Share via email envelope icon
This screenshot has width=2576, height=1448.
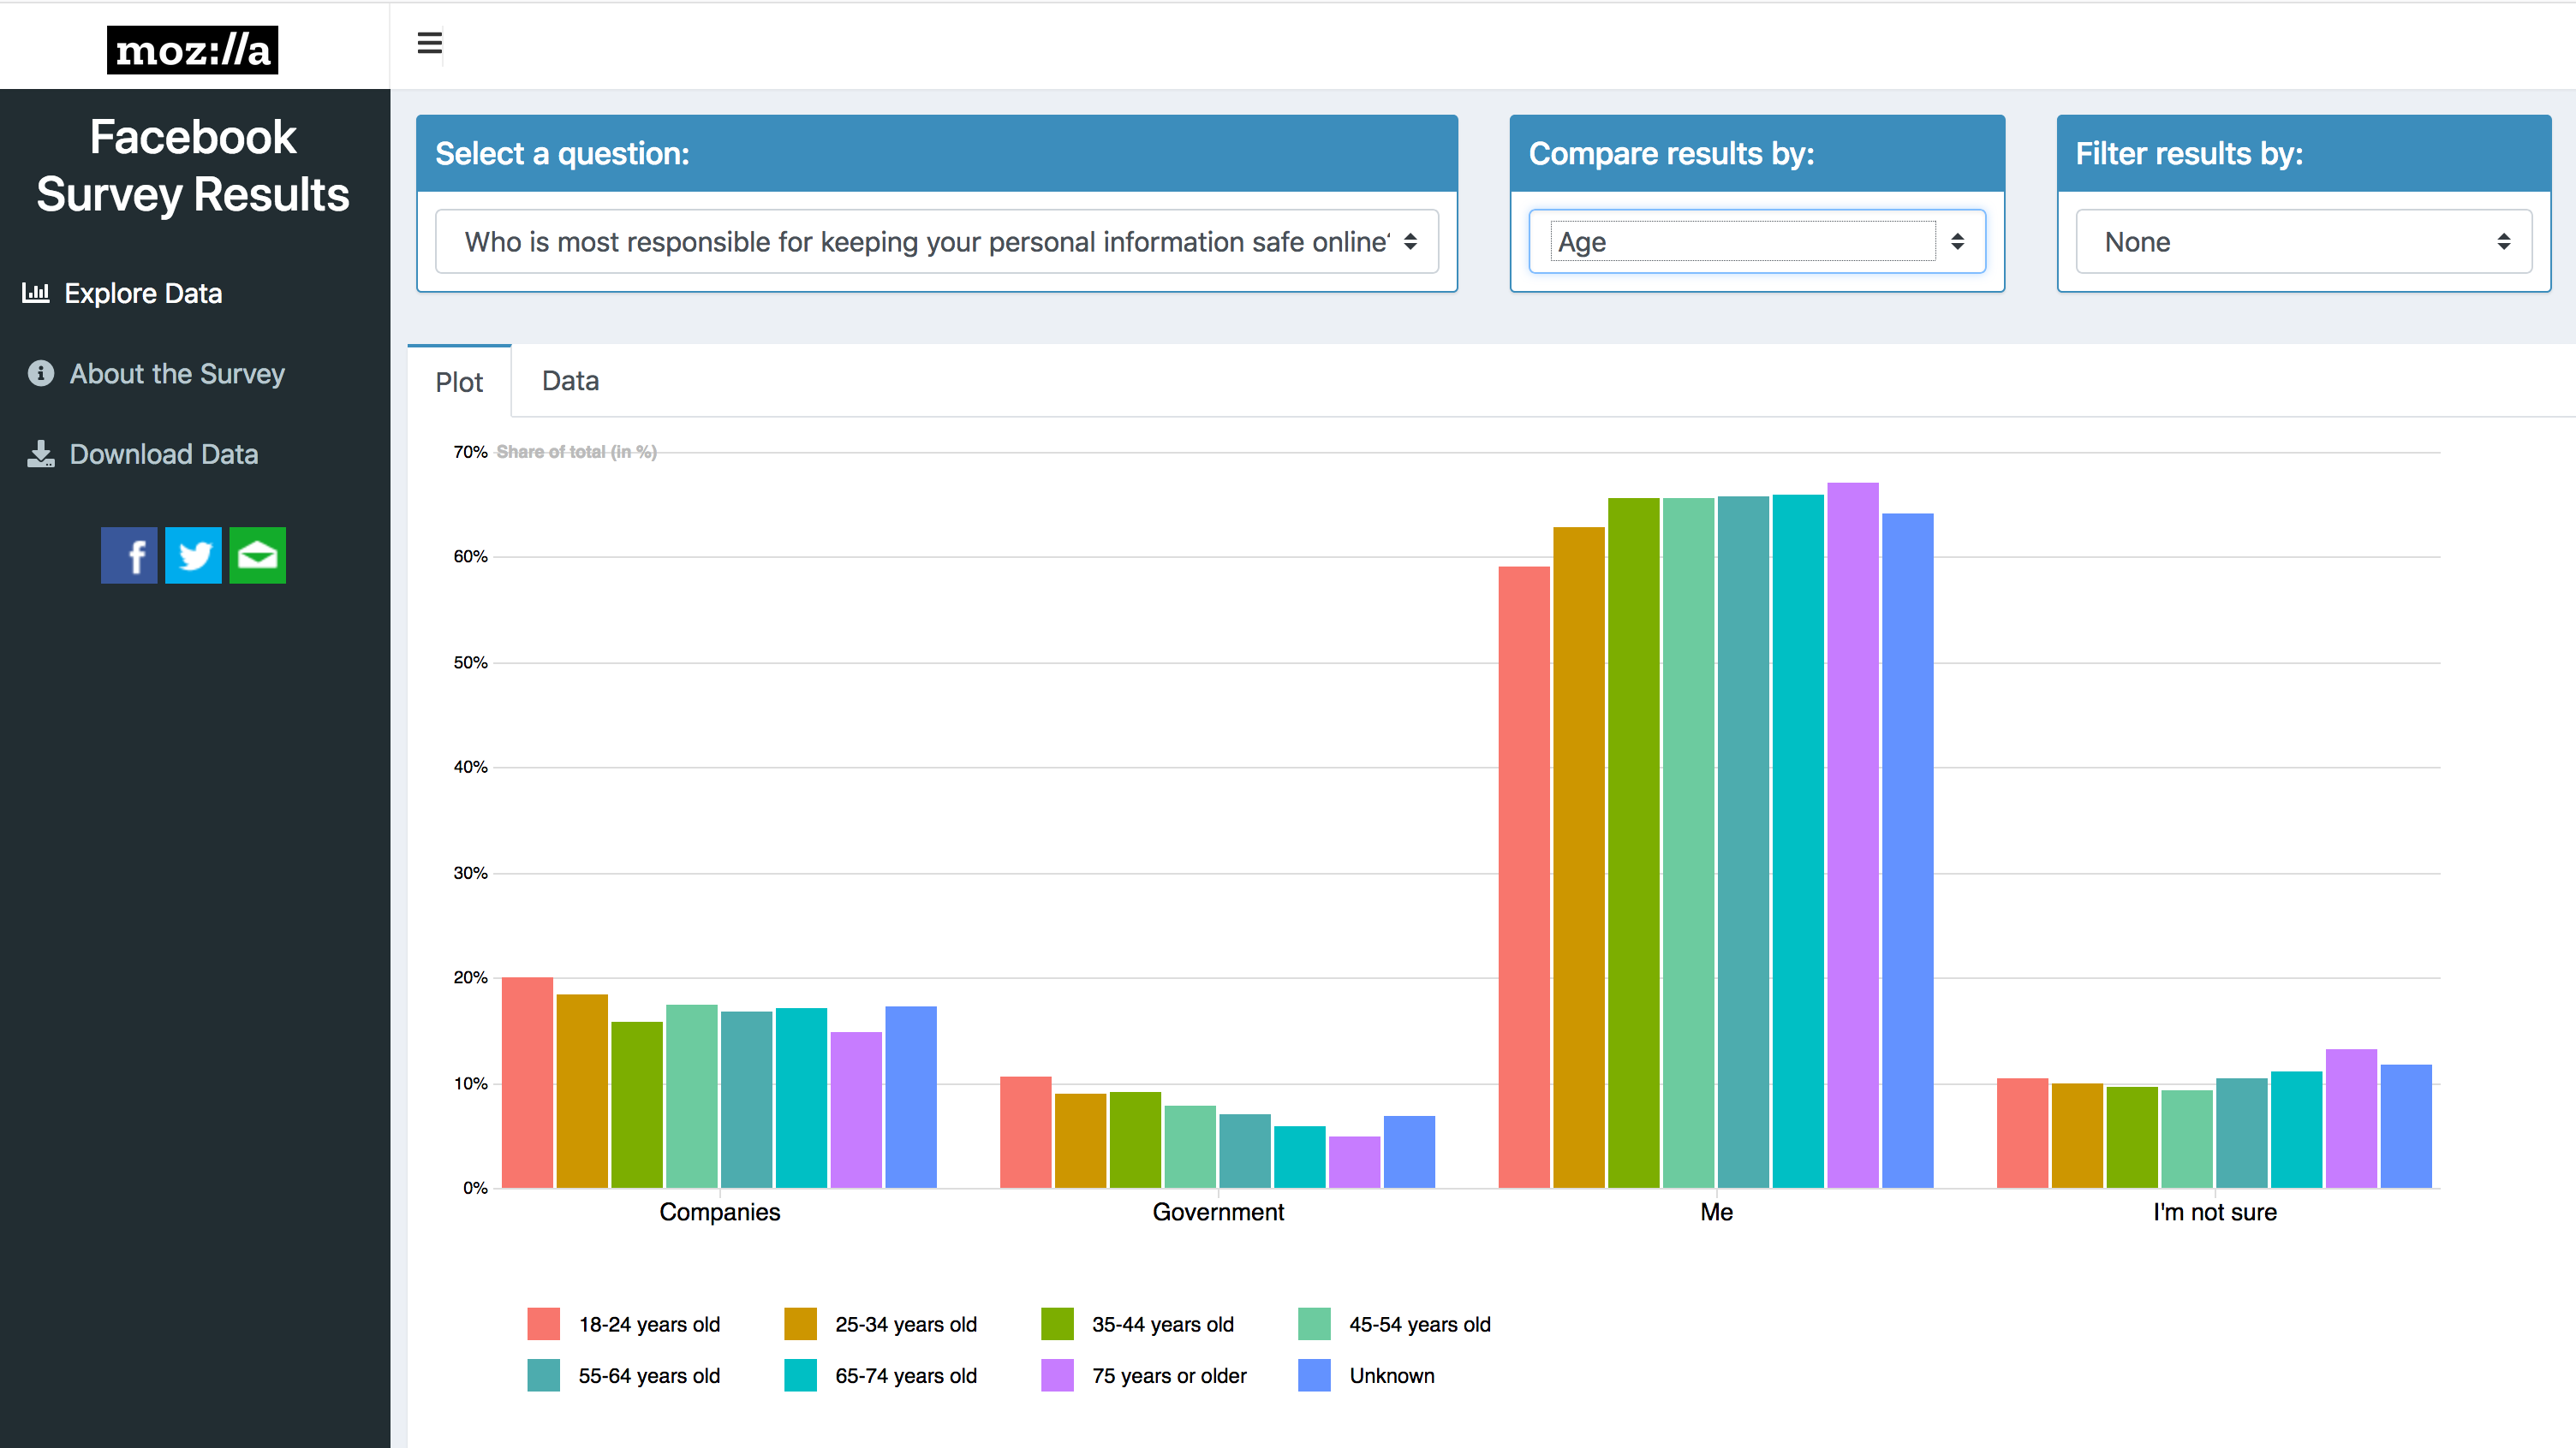[x=258, y=555]
